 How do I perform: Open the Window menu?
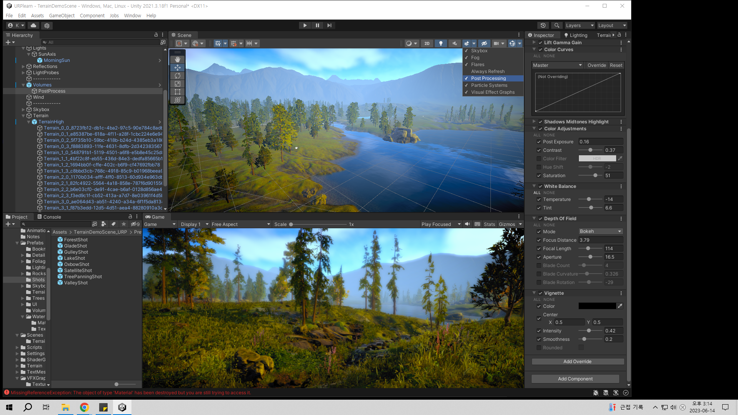click(133, 16)
